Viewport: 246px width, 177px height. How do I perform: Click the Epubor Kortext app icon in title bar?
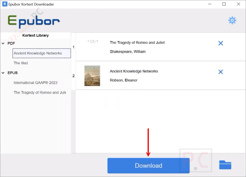point(5,4)
